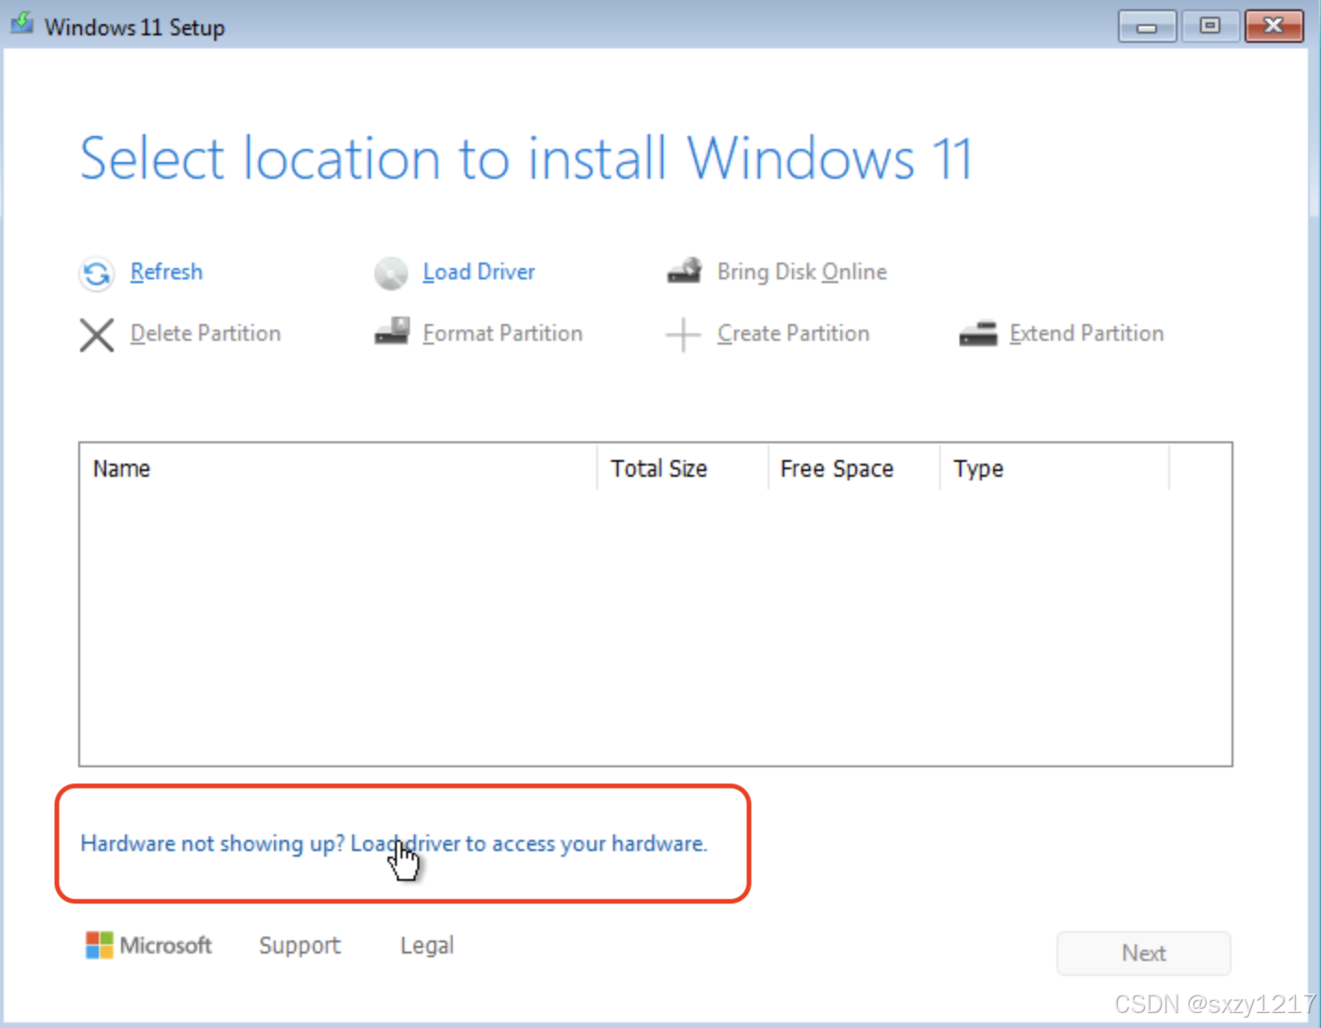Viewport: 1321px width, 1028px height.
Task: Open the Support page
Action: coord(299,945)
